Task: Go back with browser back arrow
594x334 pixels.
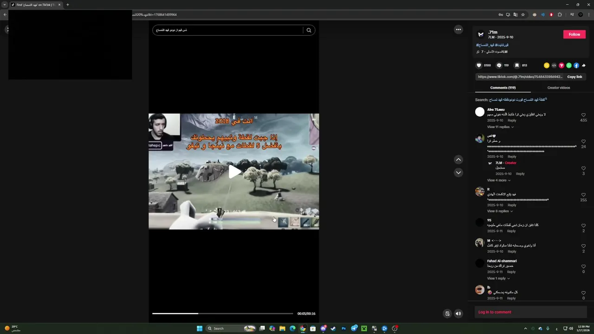Action: tap(5, 14)
